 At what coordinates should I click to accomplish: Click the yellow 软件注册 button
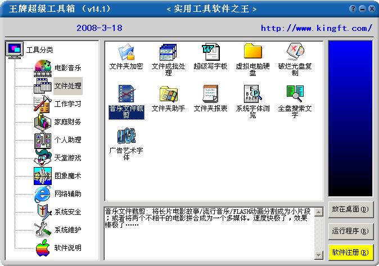350,253
